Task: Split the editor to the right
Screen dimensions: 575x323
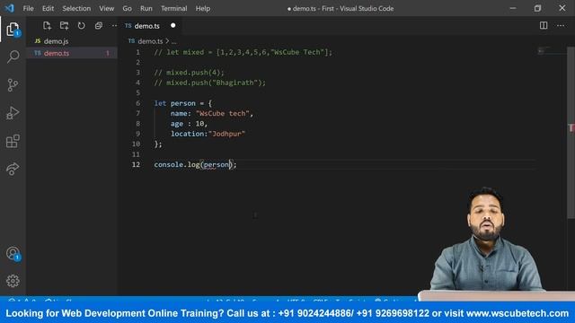Action: point(544,25)
